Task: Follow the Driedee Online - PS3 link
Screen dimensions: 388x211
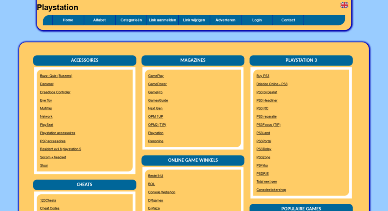Action: 272,84
